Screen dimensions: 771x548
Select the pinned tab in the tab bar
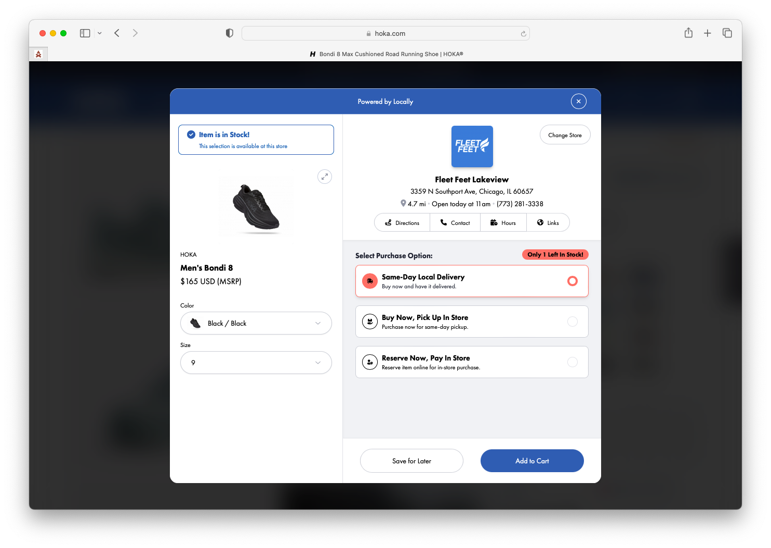tap(38, 54)
